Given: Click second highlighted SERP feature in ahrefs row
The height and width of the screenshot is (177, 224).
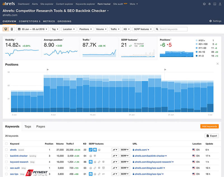Looking at the screenshot, I should point(95,150).
